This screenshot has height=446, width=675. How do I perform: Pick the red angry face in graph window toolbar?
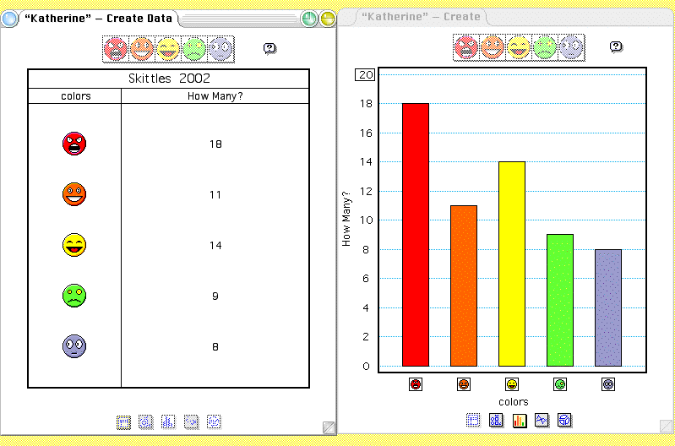466,47
